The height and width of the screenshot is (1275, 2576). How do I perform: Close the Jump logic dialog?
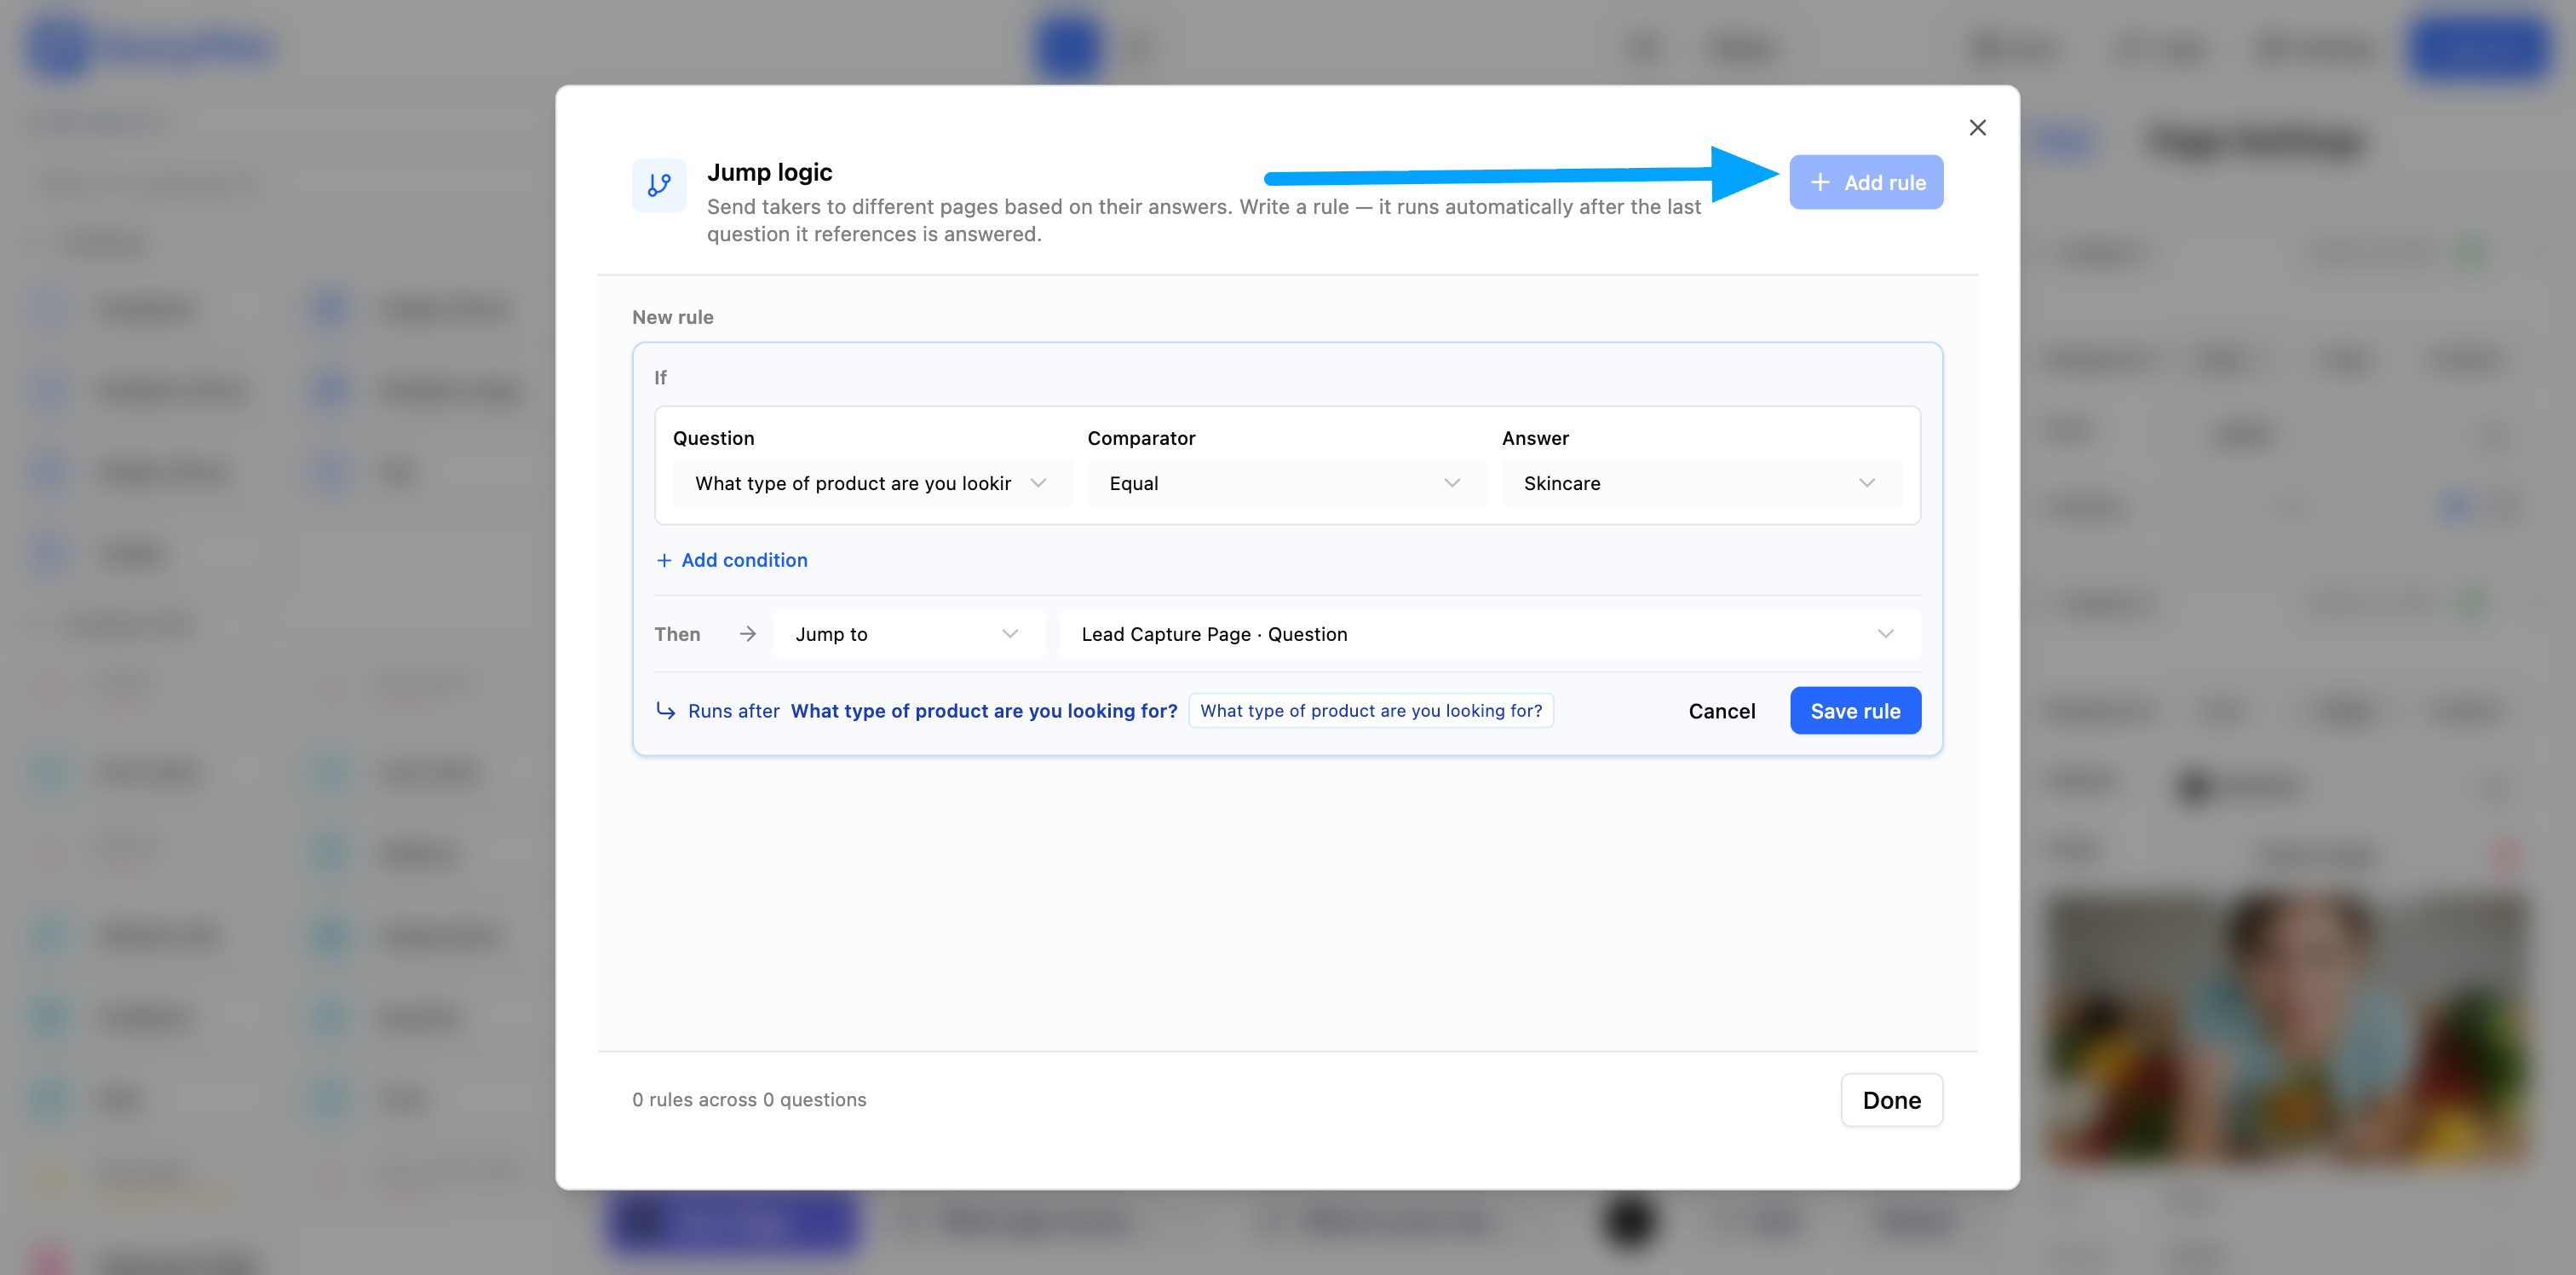(1977, 127)
